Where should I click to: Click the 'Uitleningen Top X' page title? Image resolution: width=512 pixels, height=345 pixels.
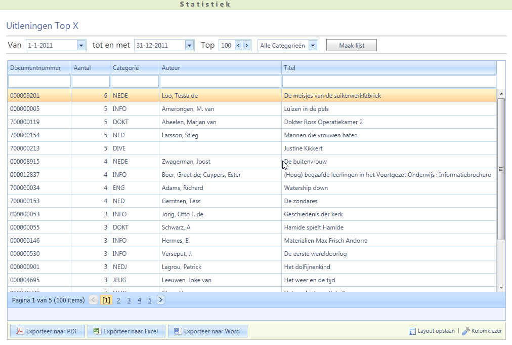pyautogui.click(x=42, y=26)
